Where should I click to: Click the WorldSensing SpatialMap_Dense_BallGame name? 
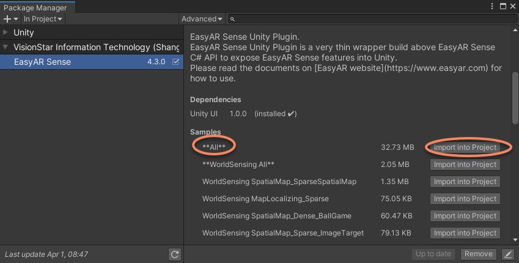pyautogui.click(x=277, y=216)
